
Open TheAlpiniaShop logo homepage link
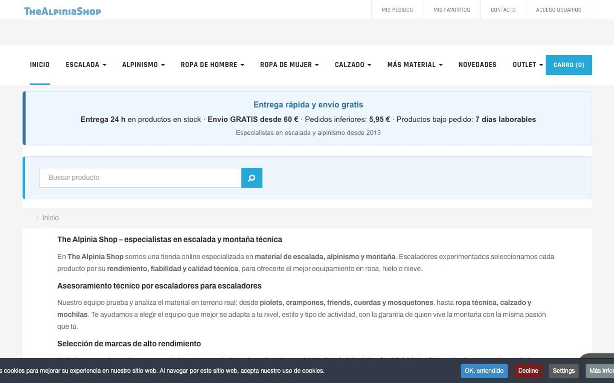pos(62,11)
